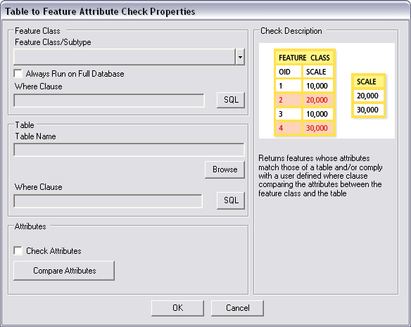Image resolution: width=411 pixels, height=327 pixels.
Task: Click the FEATURE CLASS header in illustration
Action: 304,58
